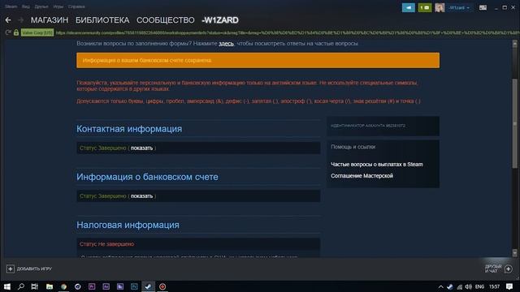Click the Steam system tray icon

[449, 286]
